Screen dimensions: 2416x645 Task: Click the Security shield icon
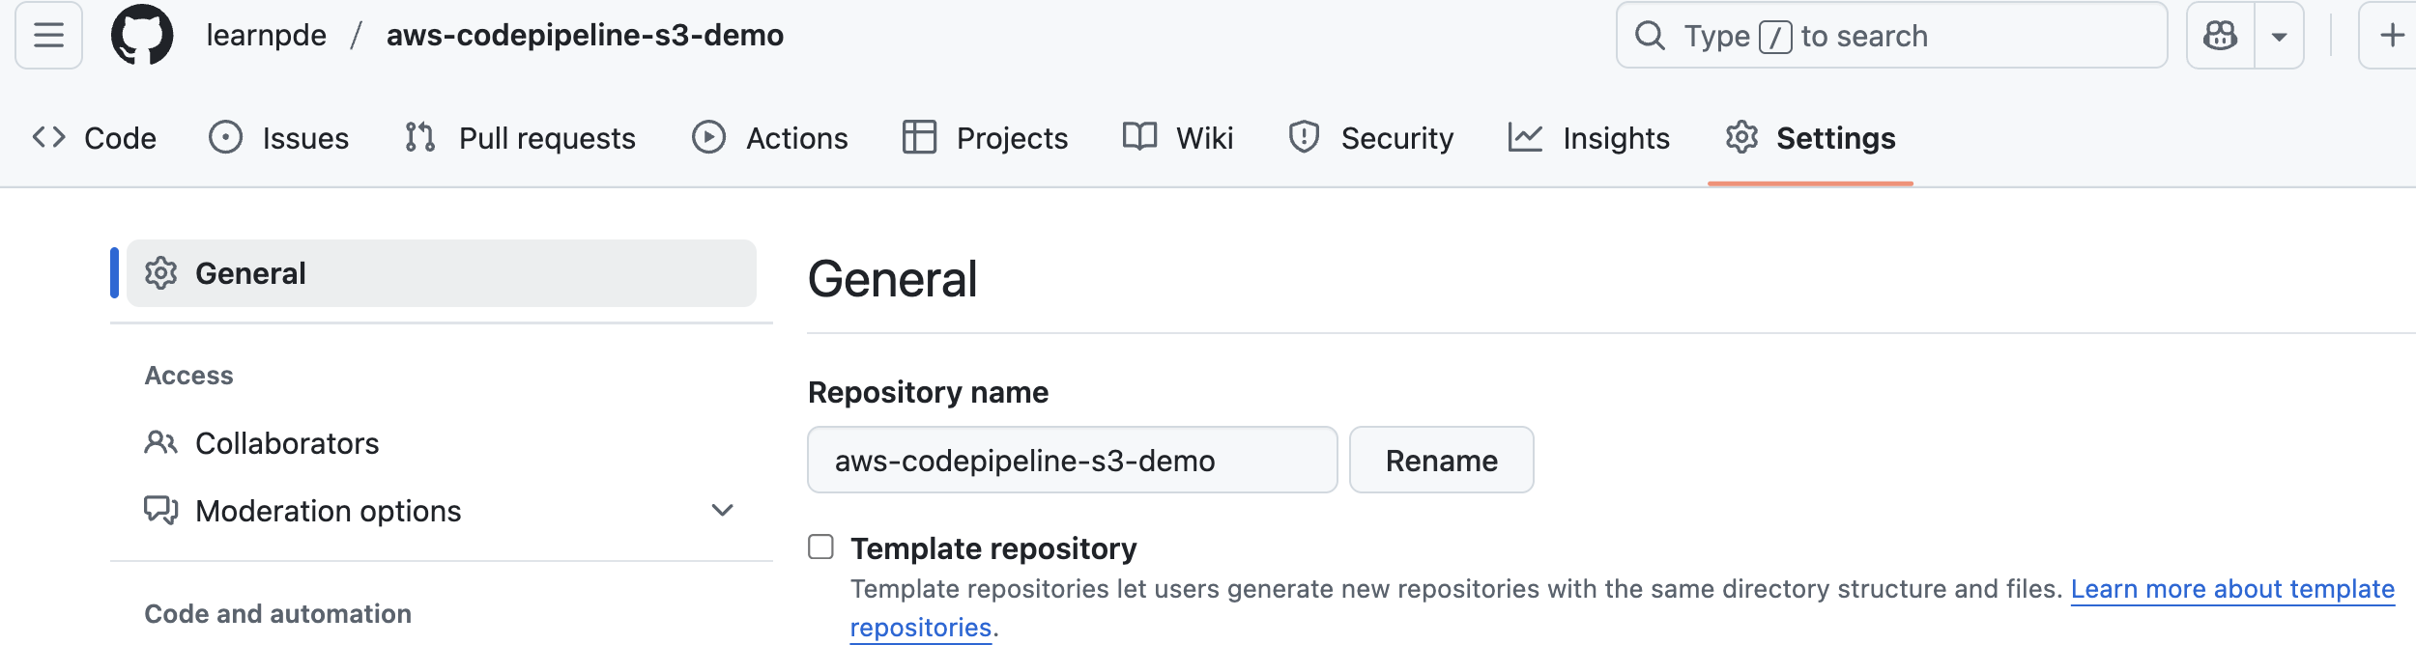[x=1304, y=137]
